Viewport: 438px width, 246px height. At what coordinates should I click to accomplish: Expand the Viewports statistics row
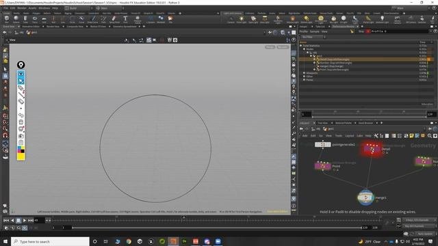304,73
